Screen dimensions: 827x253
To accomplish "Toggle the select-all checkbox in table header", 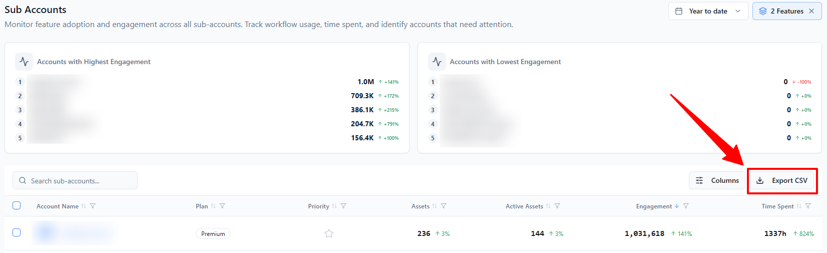I will click(17, 205).
